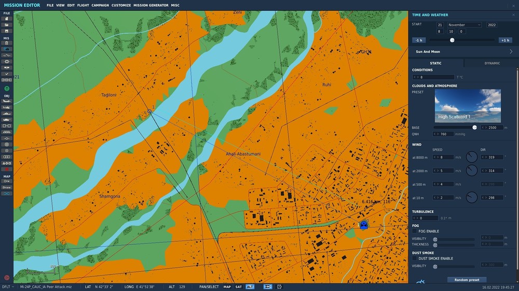Click the +1 h time button

click(x=505, y=40)
